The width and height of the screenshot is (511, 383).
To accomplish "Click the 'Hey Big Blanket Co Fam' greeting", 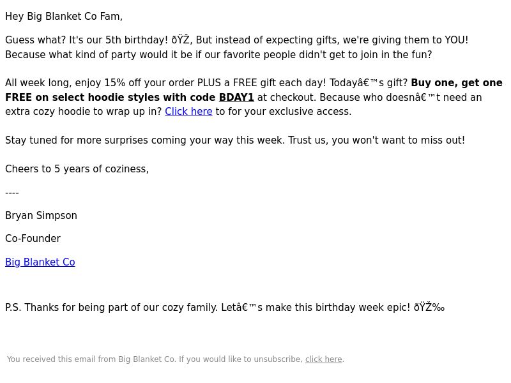I will 64,17.
